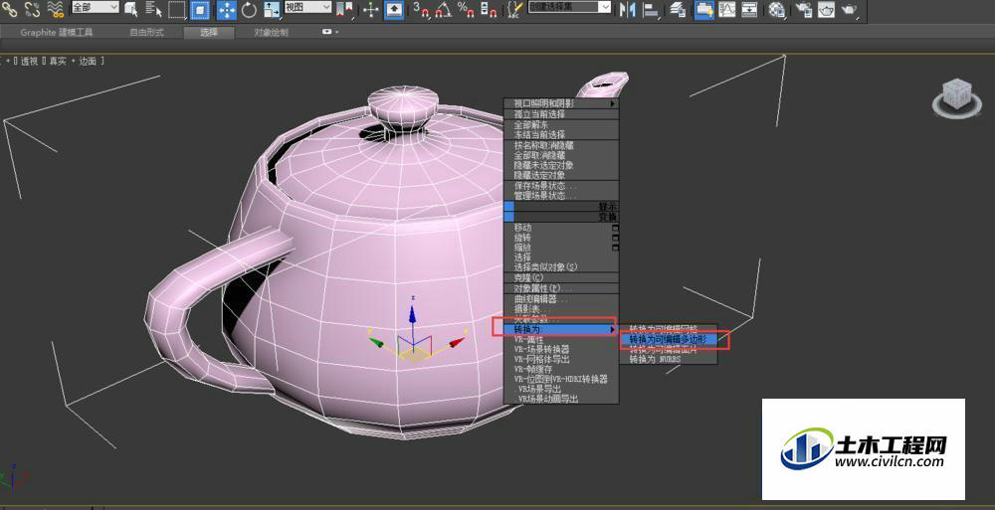Choose 全部解冻 from context menu
The image size is (995, 510).
point(561,125)
